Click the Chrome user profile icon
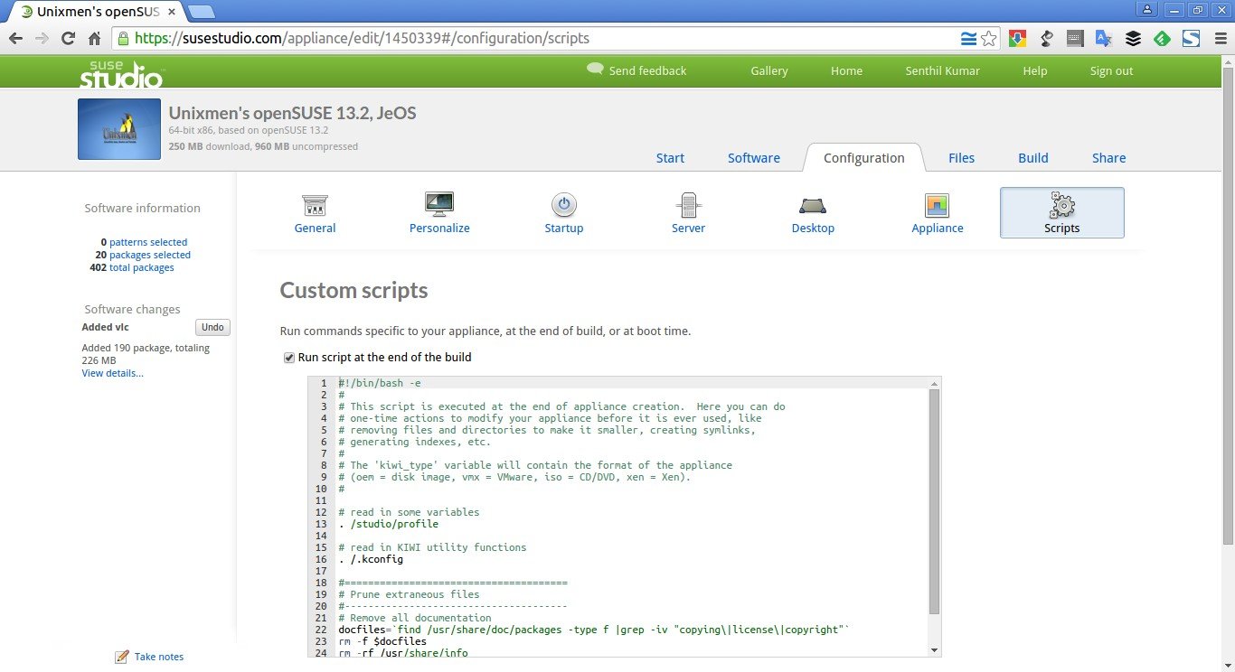 tap(1148, 9)
